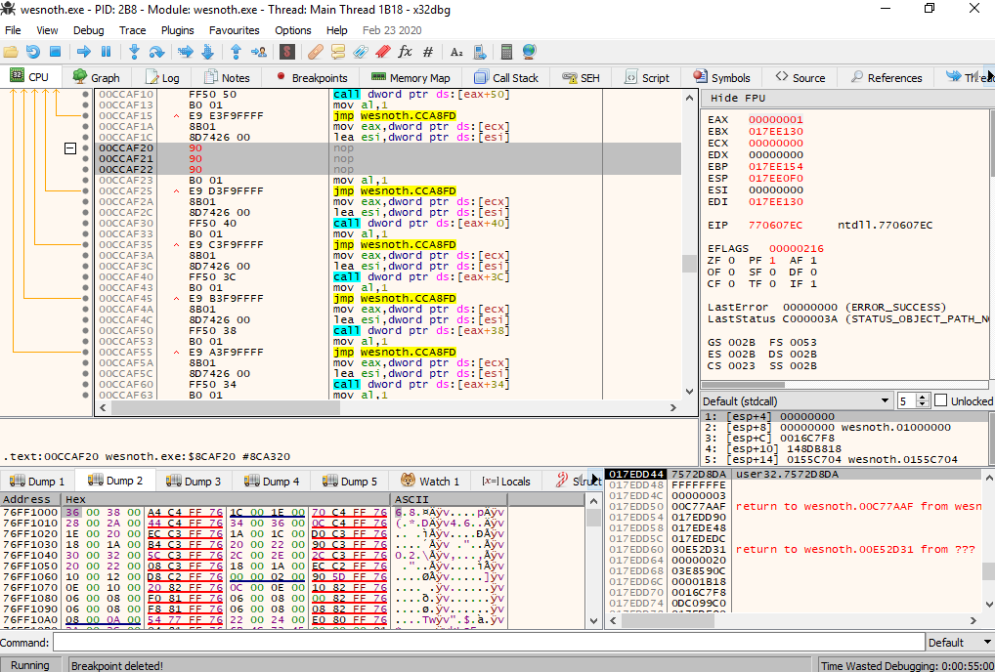Click the dump tab bar right scroll arrow

(x=595, y=480)
